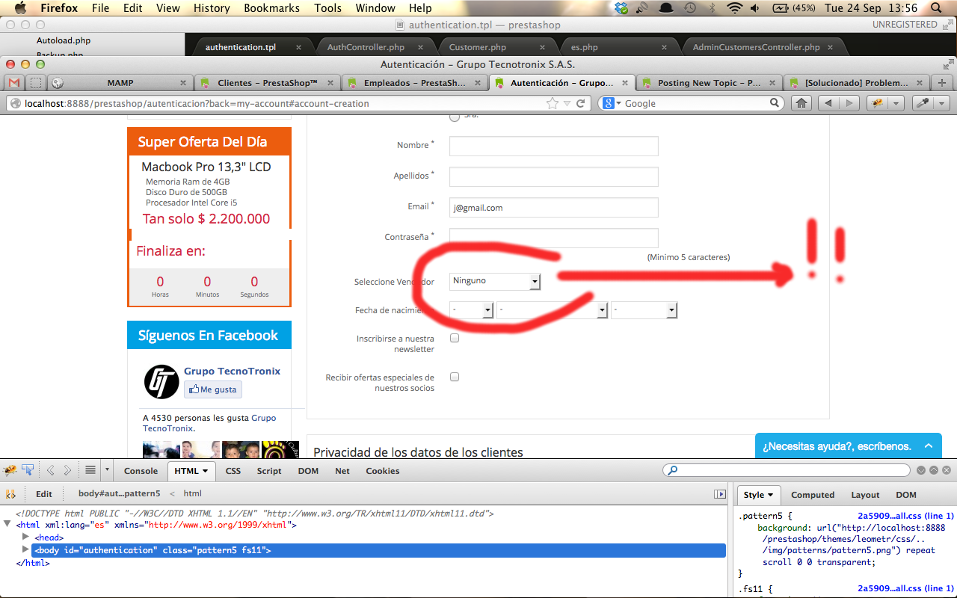Click the Contraseña password field
The width and height of the screenshot is (957, 598).
(x=553, y=238)
